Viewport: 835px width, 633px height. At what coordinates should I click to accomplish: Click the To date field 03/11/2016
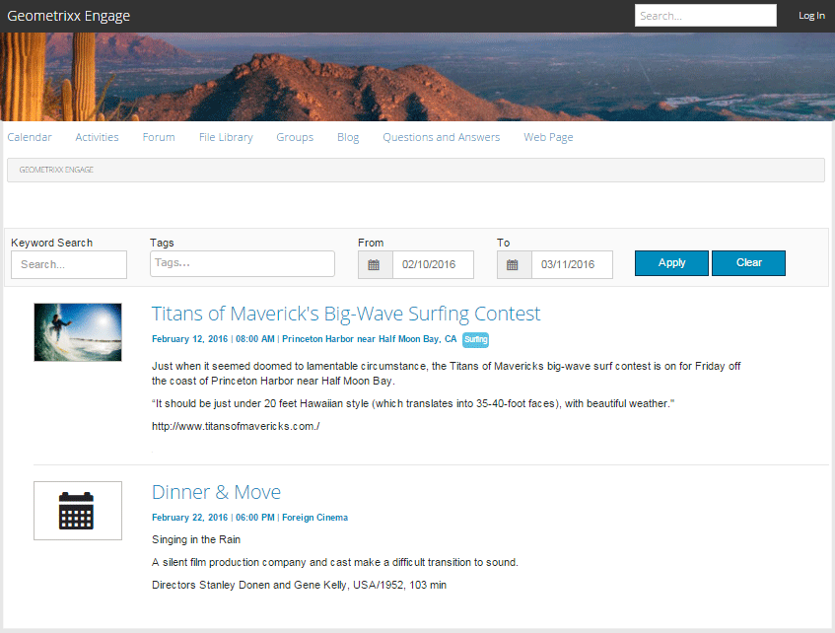(572, 265)
